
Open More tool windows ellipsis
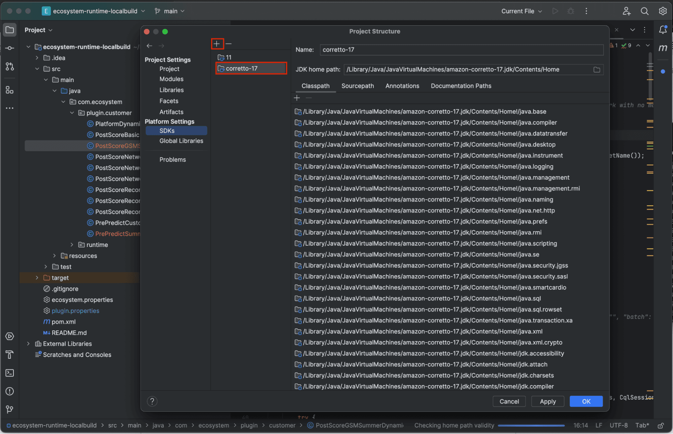click(10, 108)
